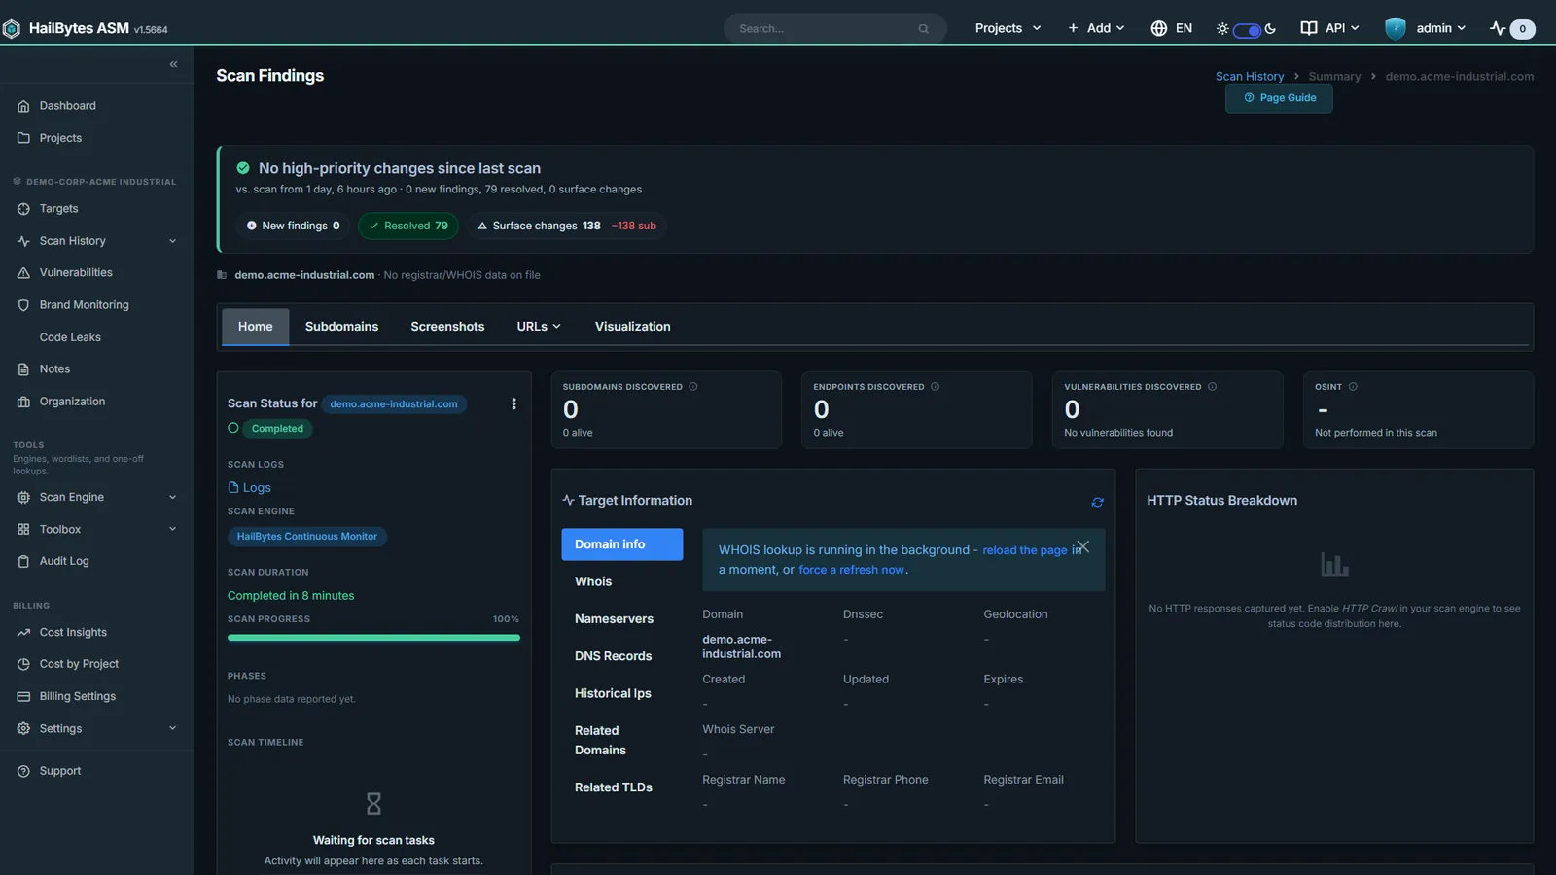Viewport: 1556px width, 875px height.
Task: Expand the Toolbox sidebar section
Action: (97, 529)
